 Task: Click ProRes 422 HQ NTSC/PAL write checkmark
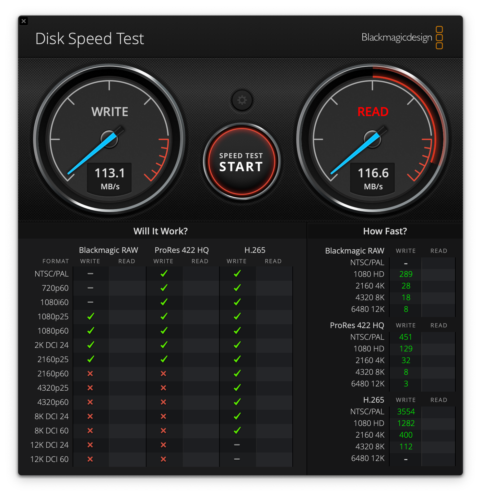(x=164, y=274)
